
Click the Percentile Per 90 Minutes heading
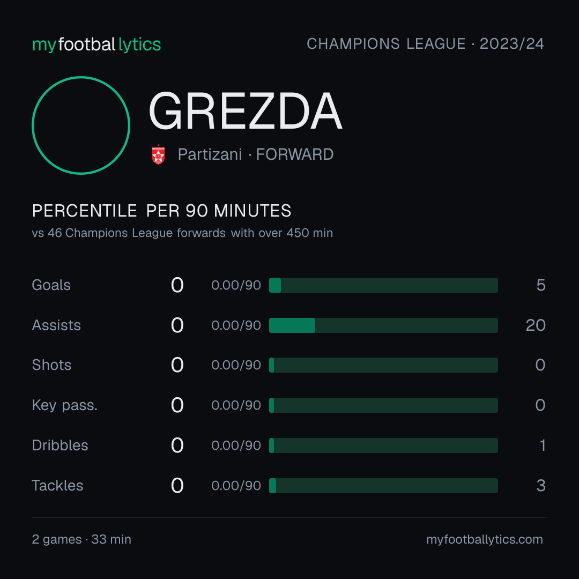click(x=162, y=211)
